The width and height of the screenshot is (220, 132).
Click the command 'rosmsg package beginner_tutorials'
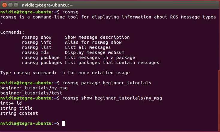click(x=107, y=83)
